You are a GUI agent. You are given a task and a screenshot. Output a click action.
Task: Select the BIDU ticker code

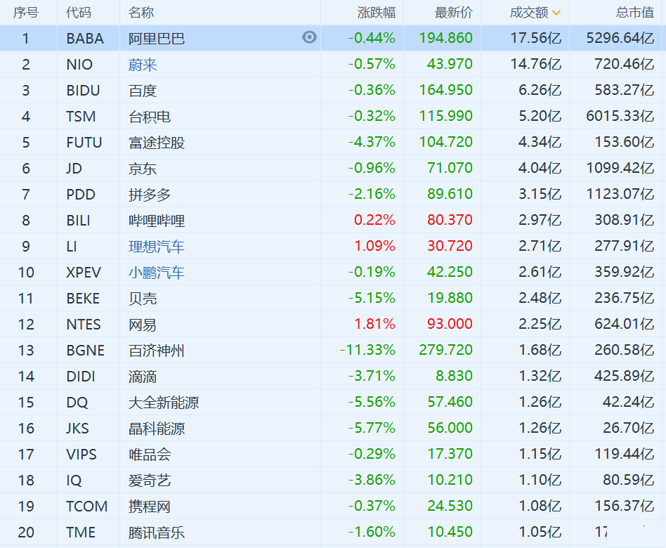pyautogui.click(x=83, y=91)
